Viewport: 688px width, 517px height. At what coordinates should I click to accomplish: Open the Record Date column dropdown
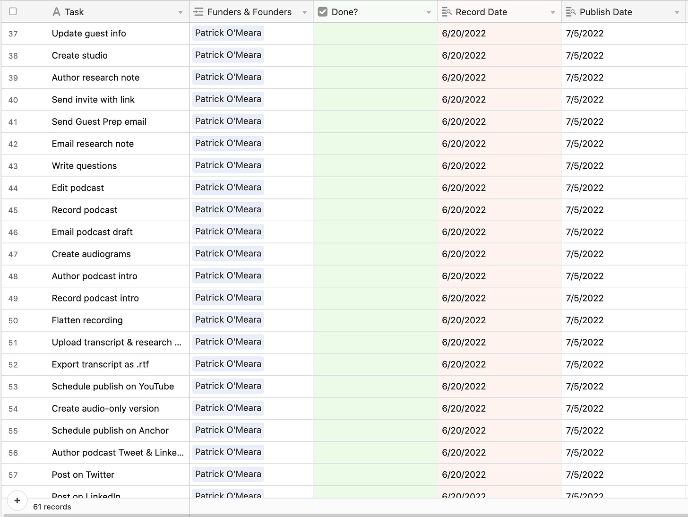[553, 12]
